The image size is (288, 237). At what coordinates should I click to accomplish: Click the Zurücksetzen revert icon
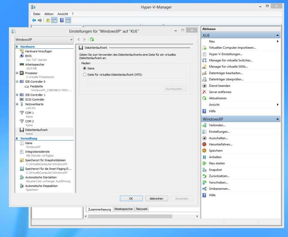click(x=204, y=176)
